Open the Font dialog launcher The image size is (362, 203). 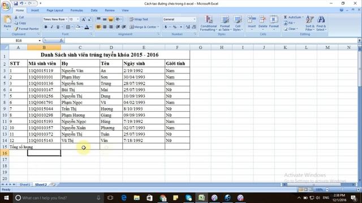(x=91, y=34)
